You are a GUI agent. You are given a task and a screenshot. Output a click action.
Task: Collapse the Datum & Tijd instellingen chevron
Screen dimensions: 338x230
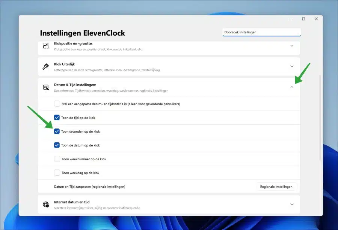292,87
